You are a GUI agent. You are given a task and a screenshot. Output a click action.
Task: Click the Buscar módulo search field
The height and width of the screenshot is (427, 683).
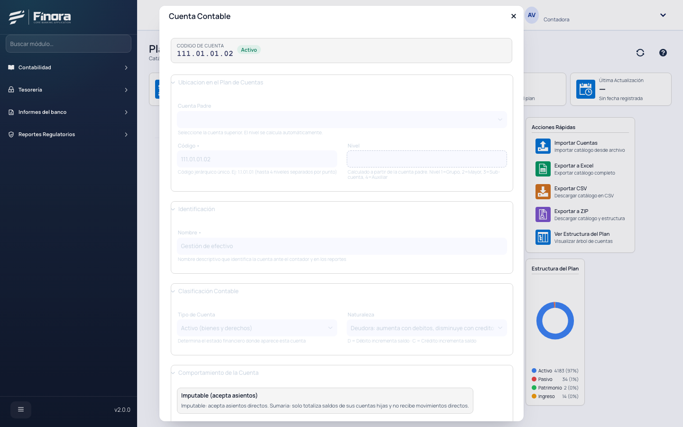(68, 44)
